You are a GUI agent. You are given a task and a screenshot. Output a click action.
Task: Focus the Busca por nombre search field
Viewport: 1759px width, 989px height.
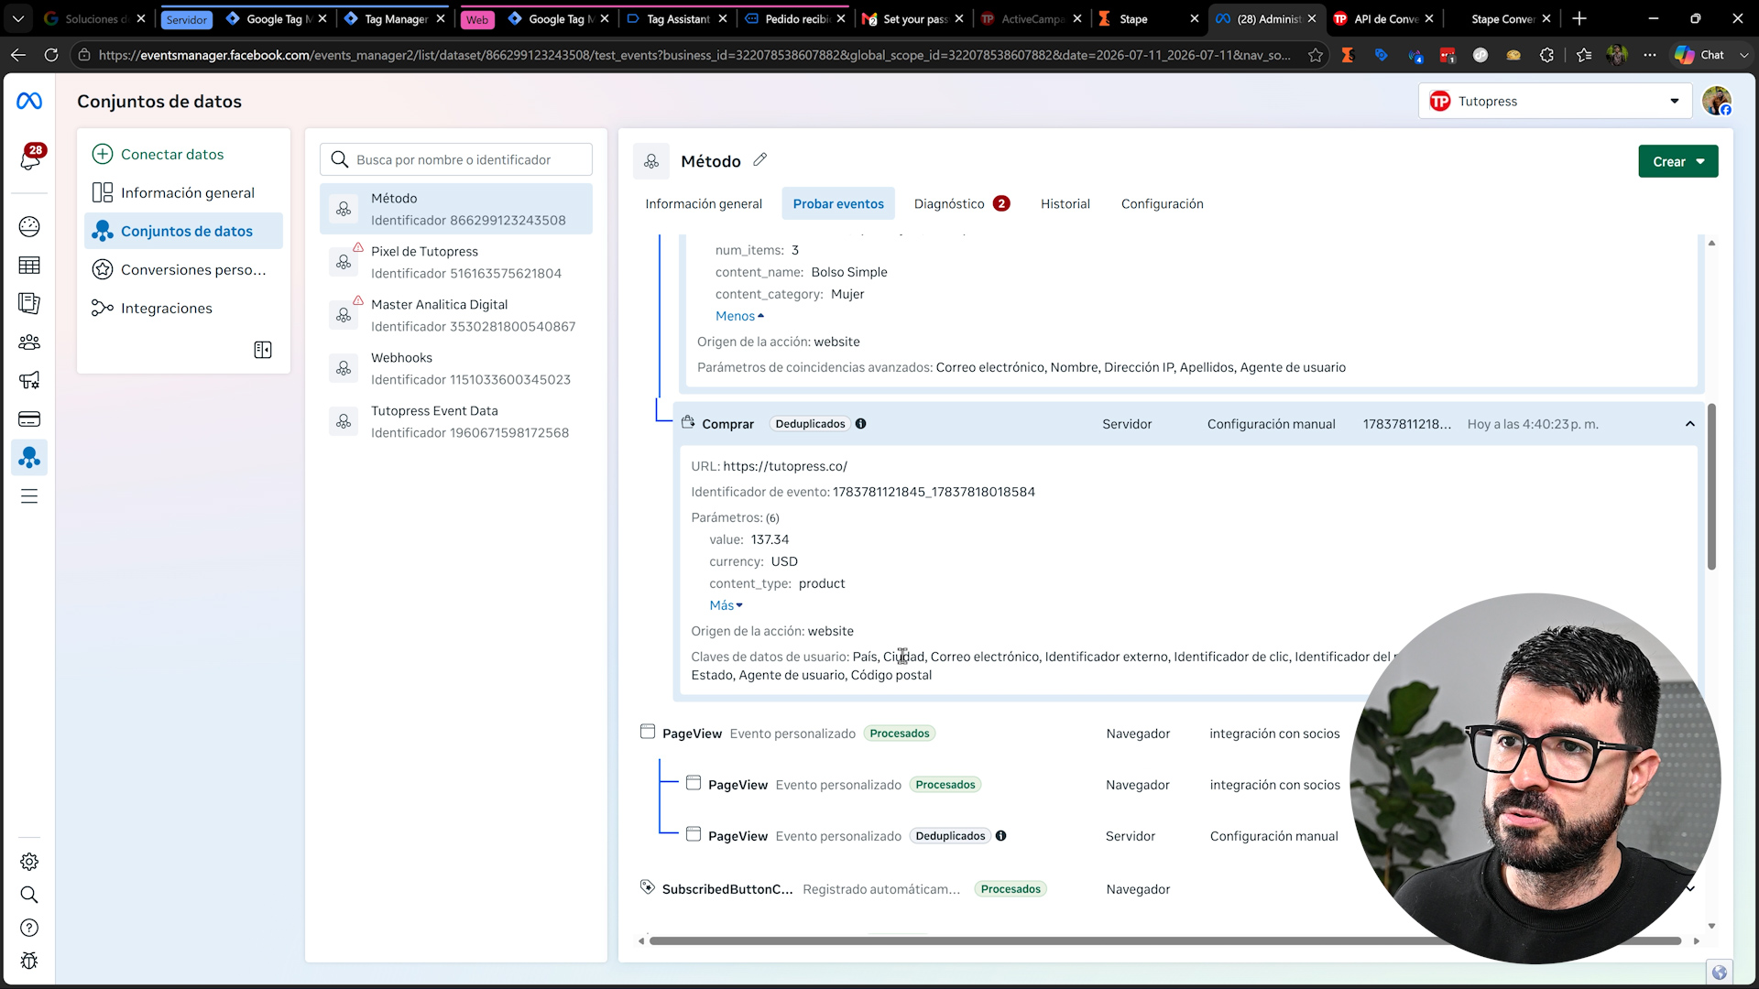pyautogui.click(x=456, y=159)
